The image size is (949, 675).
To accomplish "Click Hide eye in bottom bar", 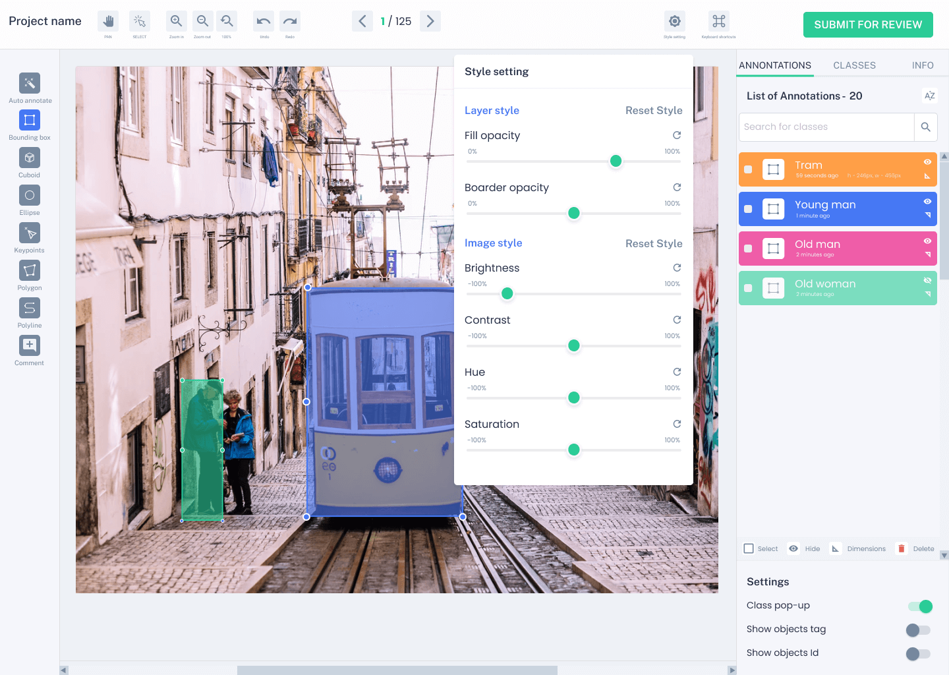I will pos(793,548).
